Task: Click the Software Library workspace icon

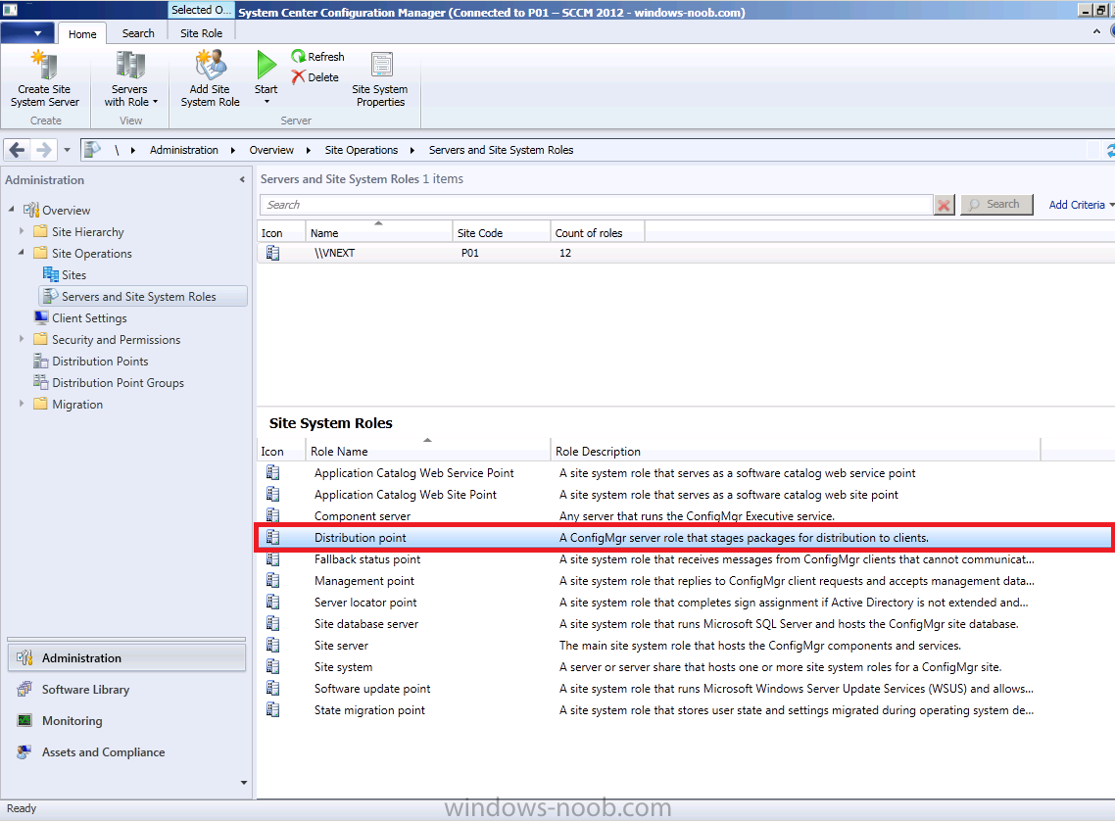Action: [24, 689]
